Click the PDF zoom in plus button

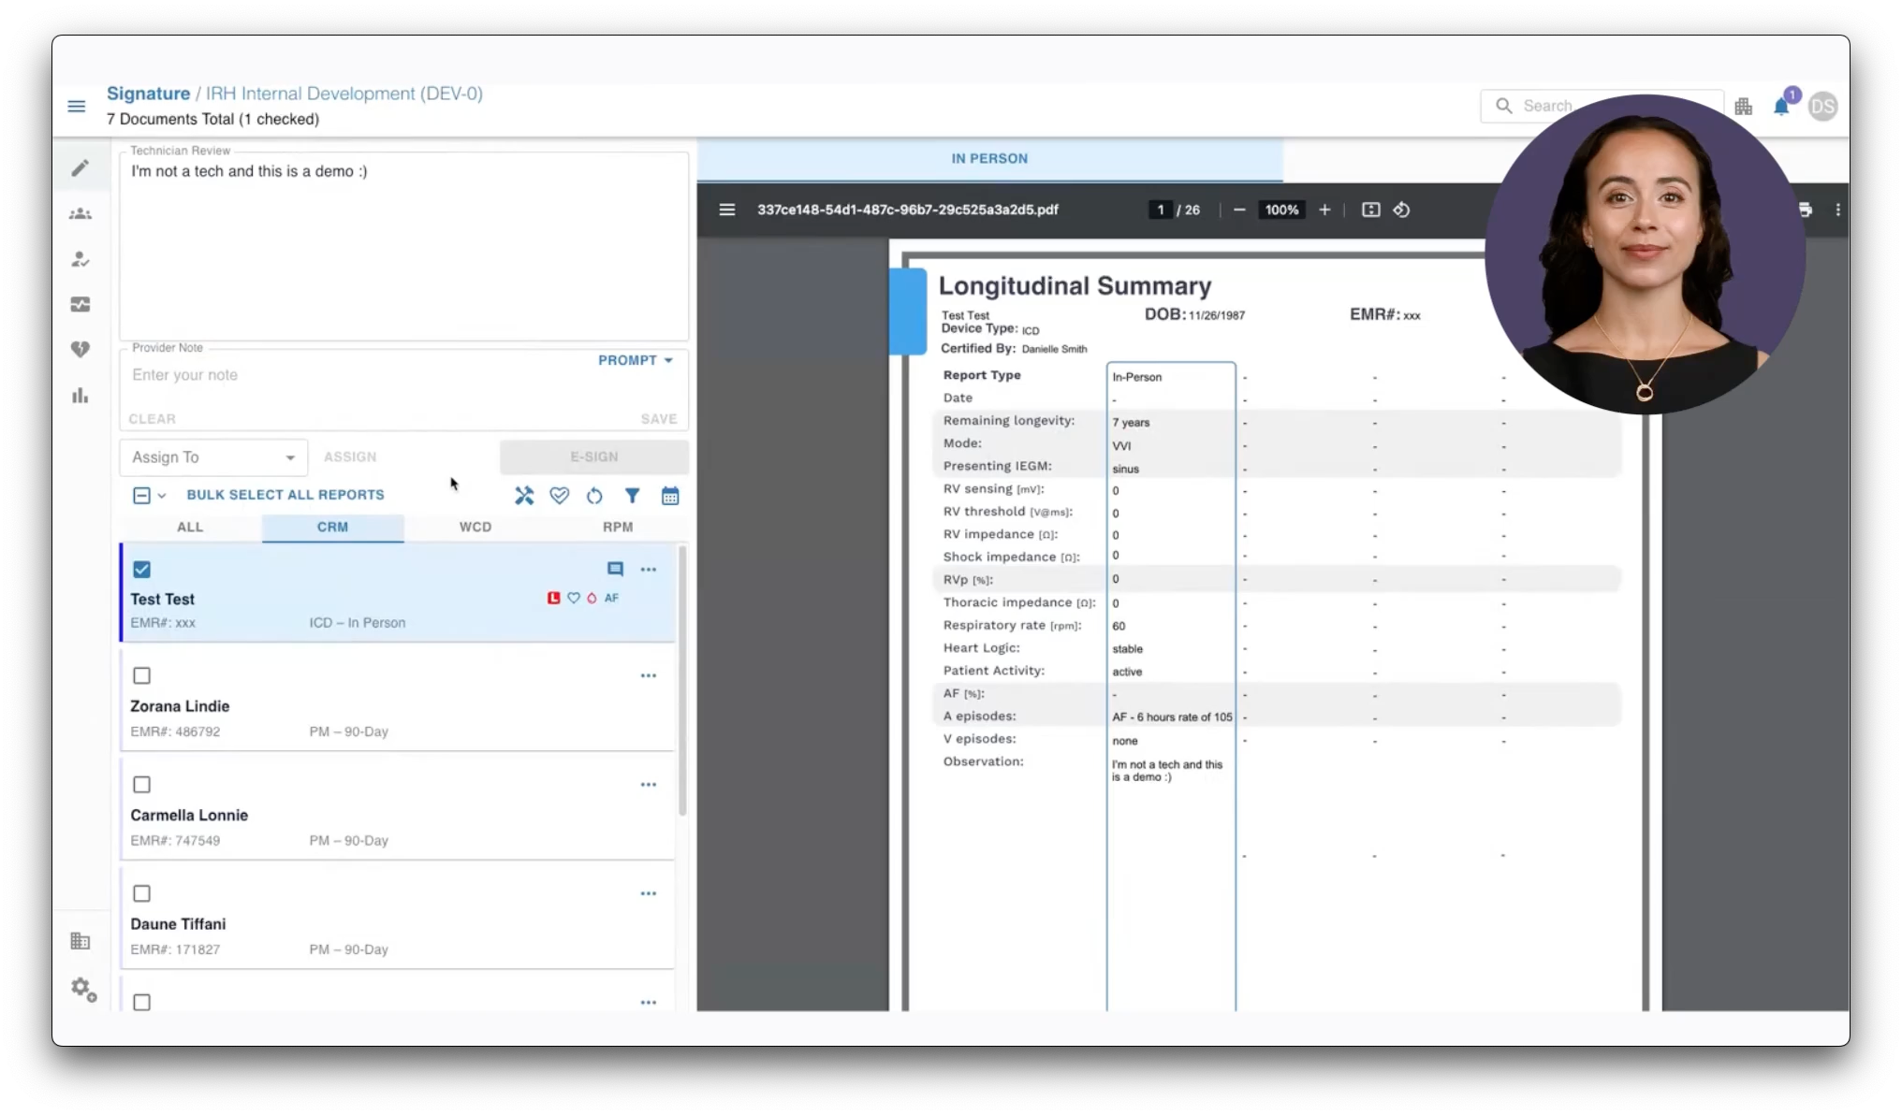click(1324, 210)
